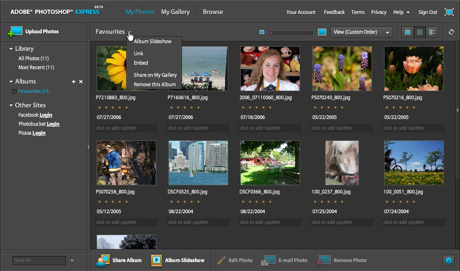Click the delete album X icon

tap(81, 82)
